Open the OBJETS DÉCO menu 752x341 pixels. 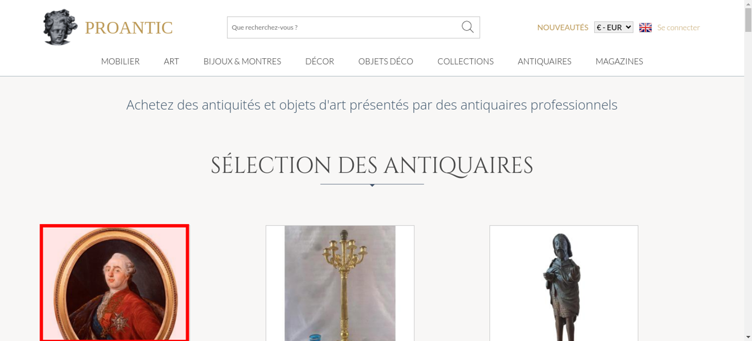pos(386,61)
